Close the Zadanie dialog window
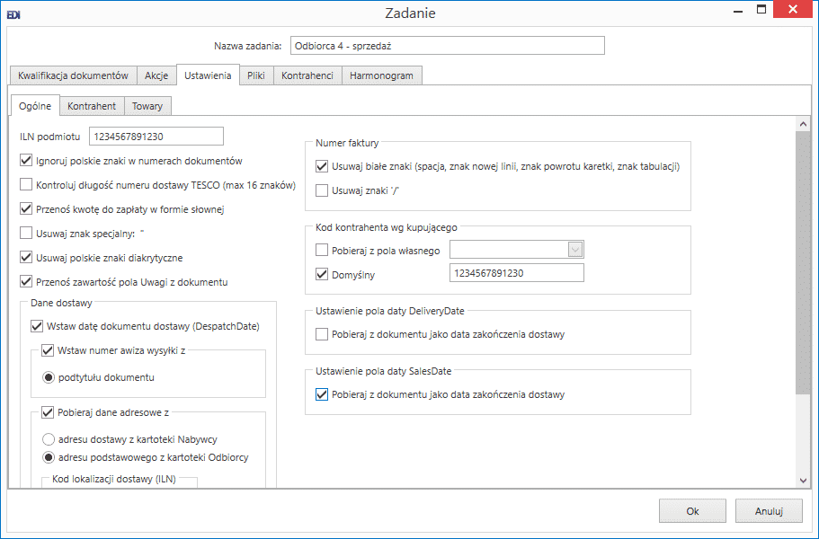Viewport: 819px width, 539px height. (792, 9)
